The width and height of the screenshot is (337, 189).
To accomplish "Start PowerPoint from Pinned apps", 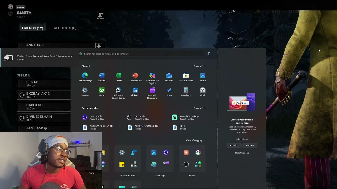I will pos(135,77).
